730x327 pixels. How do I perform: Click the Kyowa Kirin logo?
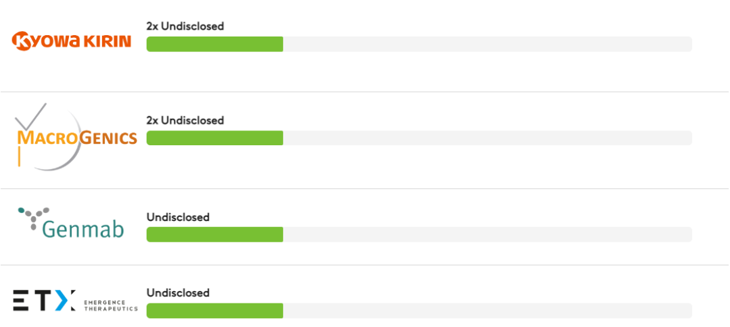click(72, 42)
